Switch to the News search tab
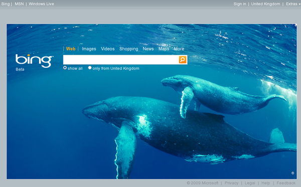 tap(148, 49)
